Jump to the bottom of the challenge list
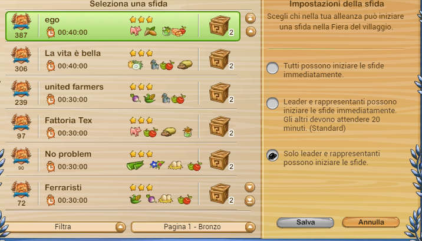422x241 pixels. 250,201
